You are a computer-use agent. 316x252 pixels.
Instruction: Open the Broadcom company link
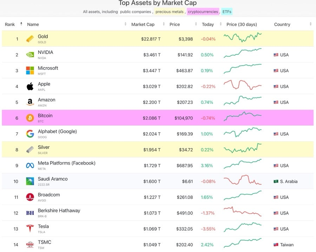click(x=49, y=195)
